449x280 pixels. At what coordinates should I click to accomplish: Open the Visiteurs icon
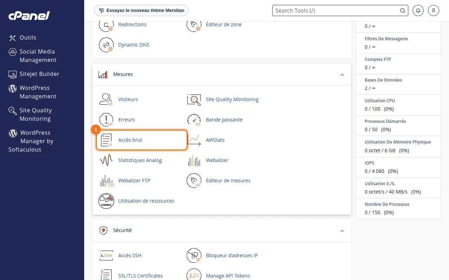coord(106,99)
